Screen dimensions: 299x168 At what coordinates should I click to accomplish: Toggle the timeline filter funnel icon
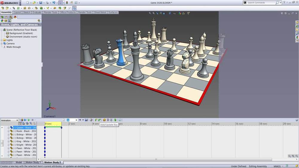coord(20,123)
